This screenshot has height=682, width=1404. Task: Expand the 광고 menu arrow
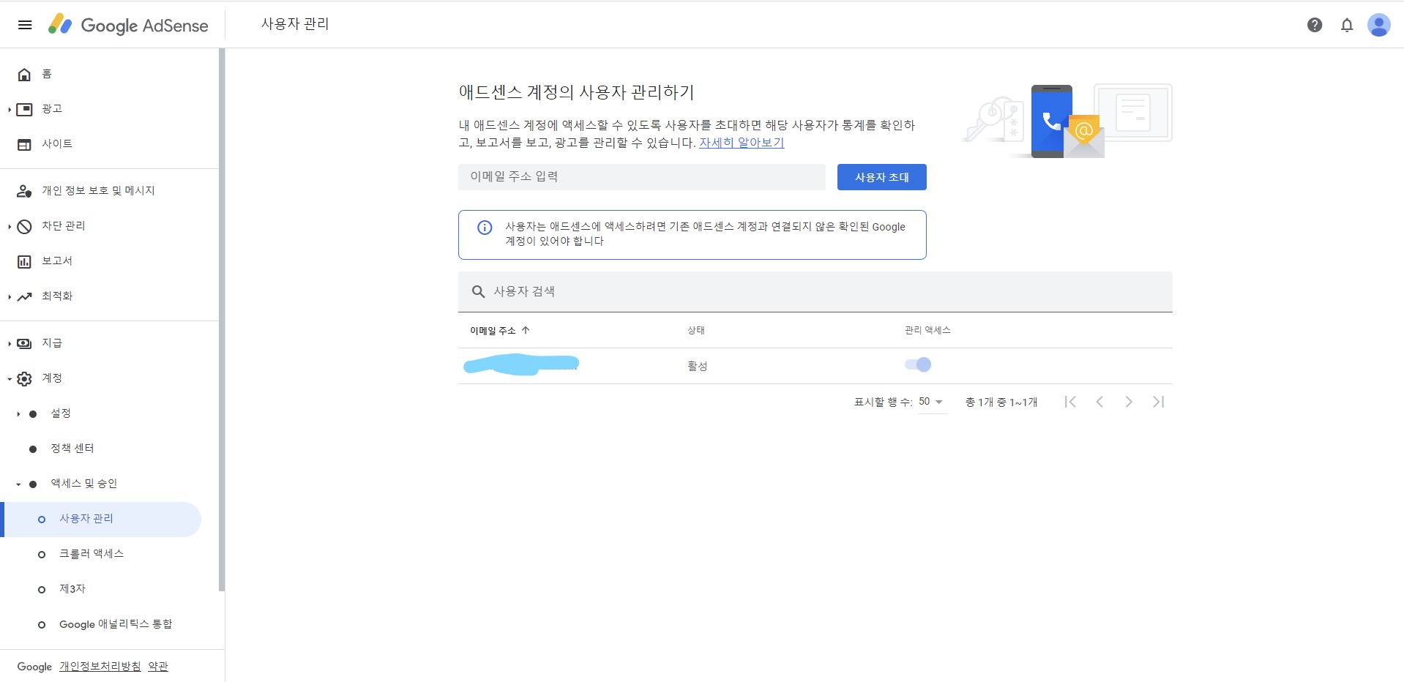(10, 110)
